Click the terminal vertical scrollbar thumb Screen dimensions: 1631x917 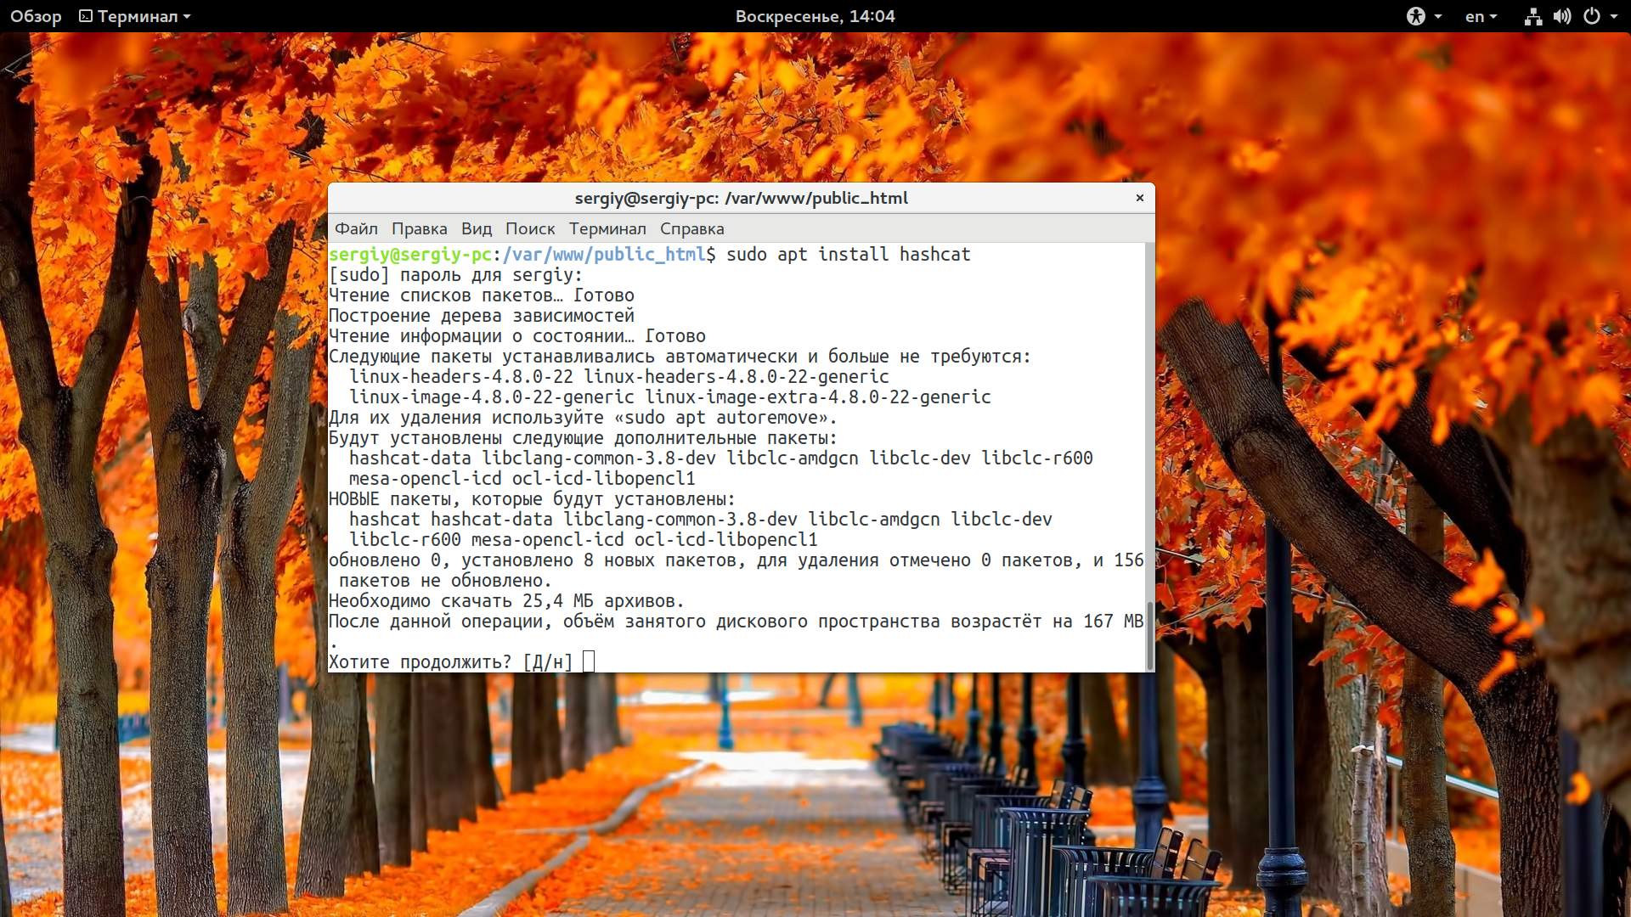pyautogui.click(x=1150, y=635)
